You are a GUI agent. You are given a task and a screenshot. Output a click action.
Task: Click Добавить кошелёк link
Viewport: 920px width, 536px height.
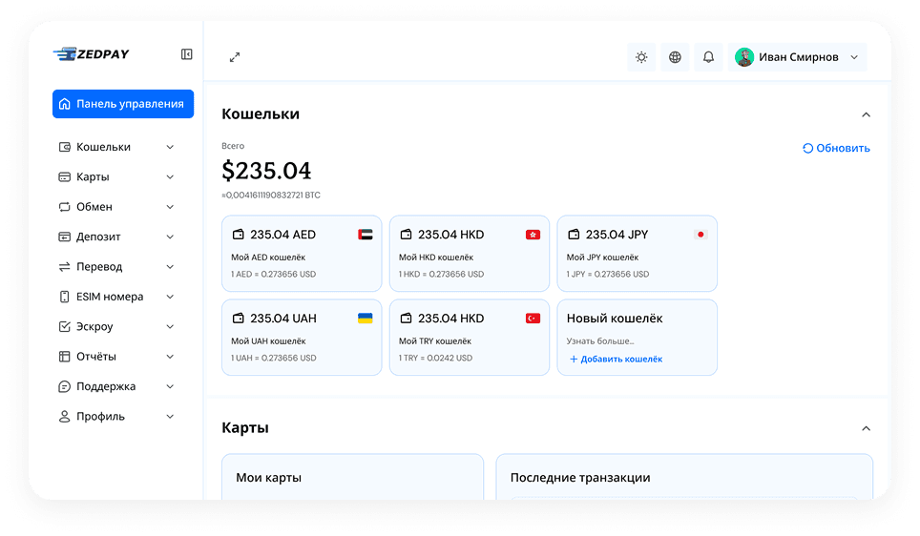click(x=616, y=359)
